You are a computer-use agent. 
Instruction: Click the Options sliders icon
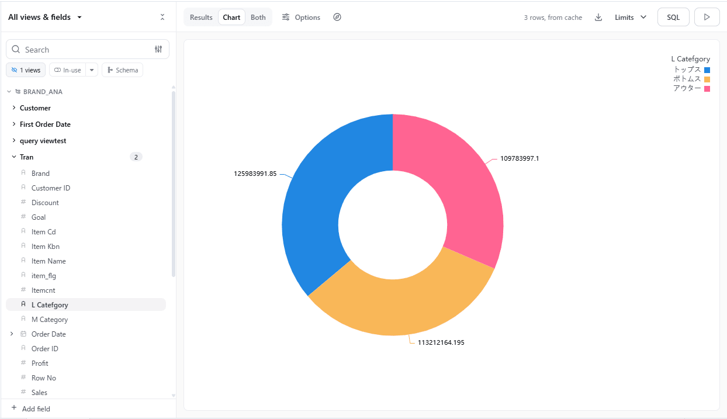tap(286, 18)
